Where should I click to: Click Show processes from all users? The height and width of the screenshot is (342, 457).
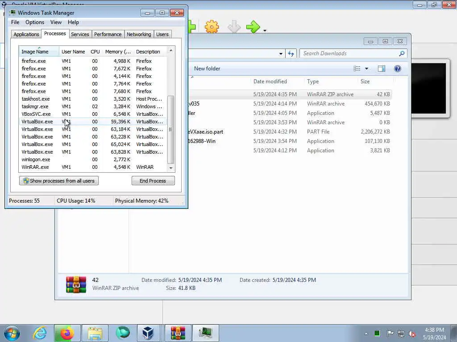[x=59, y=181]
